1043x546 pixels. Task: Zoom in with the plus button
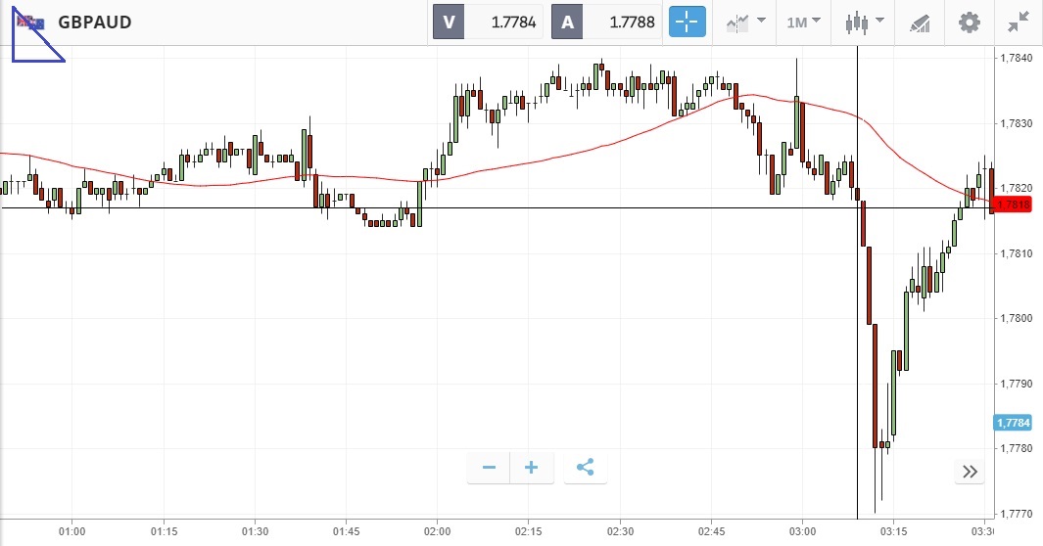tap(532, 468)
